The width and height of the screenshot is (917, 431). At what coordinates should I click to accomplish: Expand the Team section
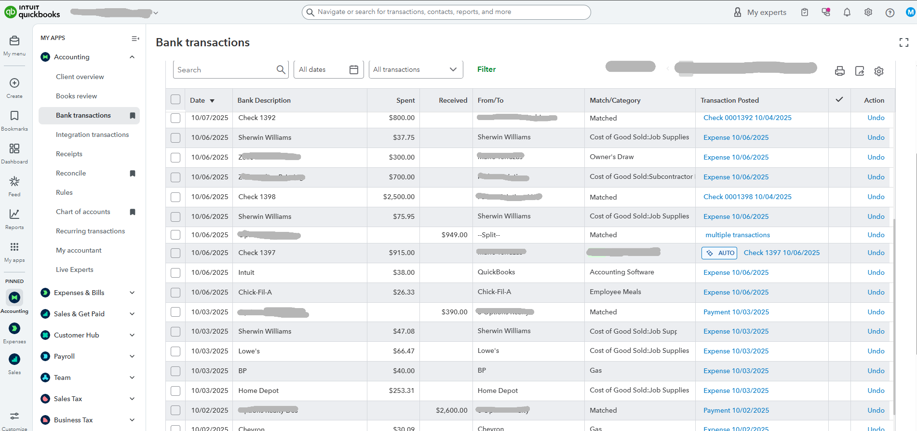pyautogui.click(x=132, y=377)
